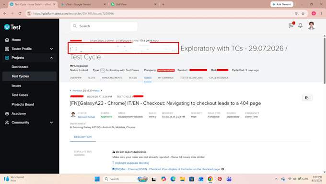Viewport: 326px width, 184px height.
Task: Switch to Cycle Feedback tab
Action: [219, 78]
